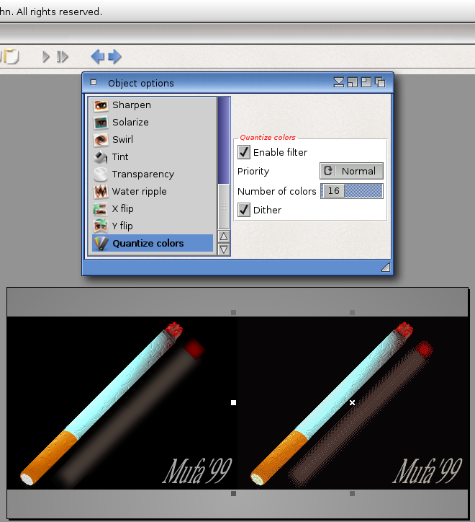Select the Swirl filter icon
Viewport: 475px width, 522px height.
point(101,140)
